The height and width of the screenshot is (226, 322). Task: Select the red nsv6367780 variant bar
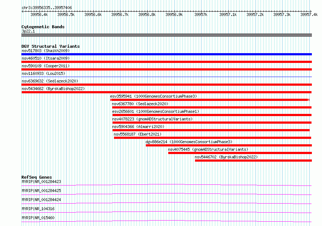pyautogui.click(x=212, y=107)
